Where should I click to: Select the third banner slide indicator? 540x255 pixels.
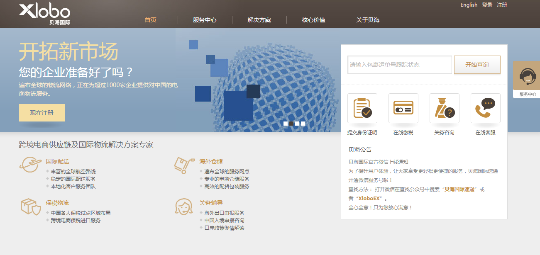[x=297, y=124]
